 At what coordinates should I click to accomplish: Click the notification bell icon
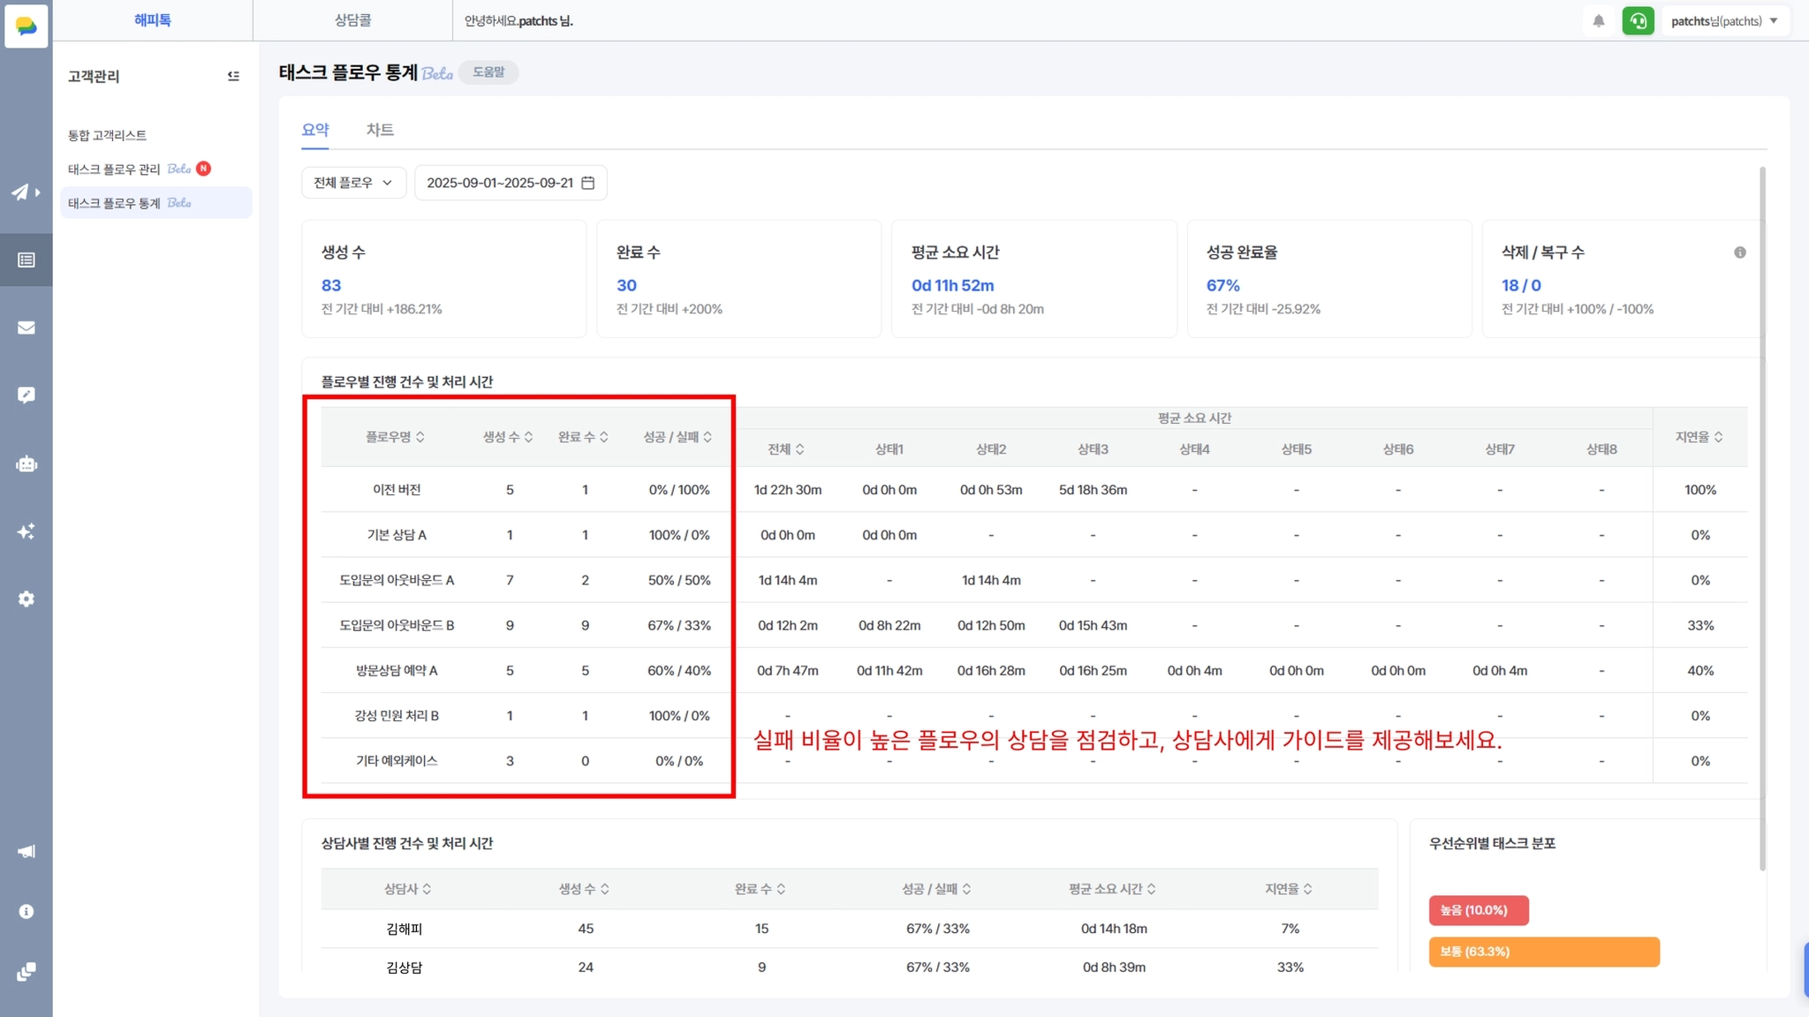coord(1599,21)
